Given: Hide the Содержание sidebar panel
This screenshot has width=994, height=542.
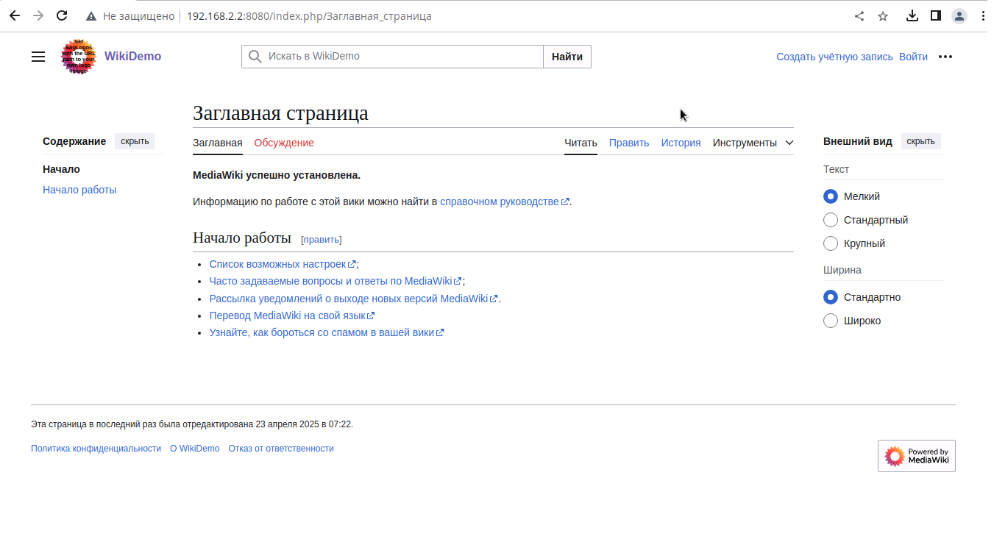Looking at the screenshot, I should click(135, 141).
